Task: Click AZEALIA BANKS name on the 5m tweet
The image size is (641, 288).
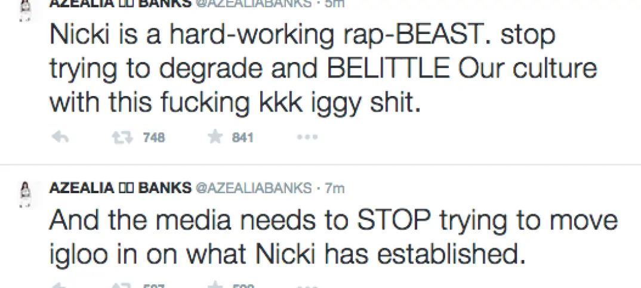Action: (120, 4)
